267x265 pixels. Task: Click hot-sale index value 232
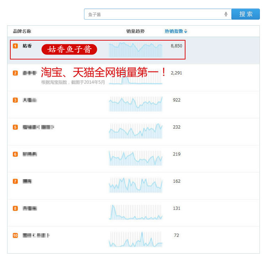[177, 127]
